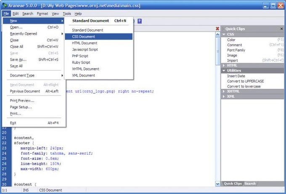
Task: Click the editor scrollbar down arrow
Action: pyautogui.click(x=217, y=184)
